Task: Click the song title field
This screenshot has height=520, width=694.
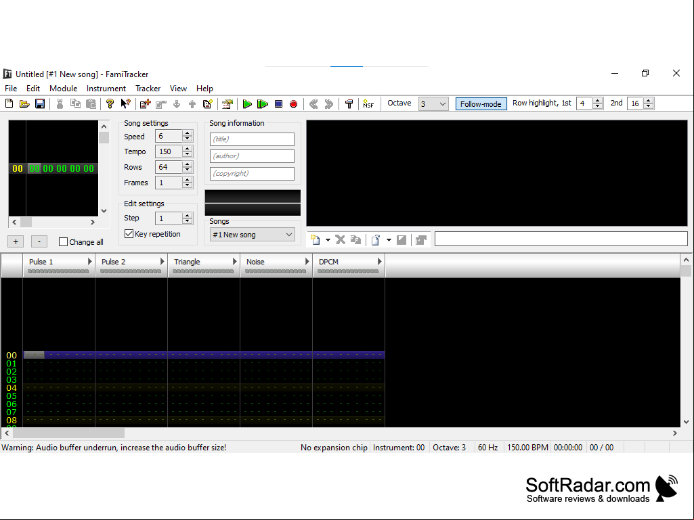Action: point(252,139)
